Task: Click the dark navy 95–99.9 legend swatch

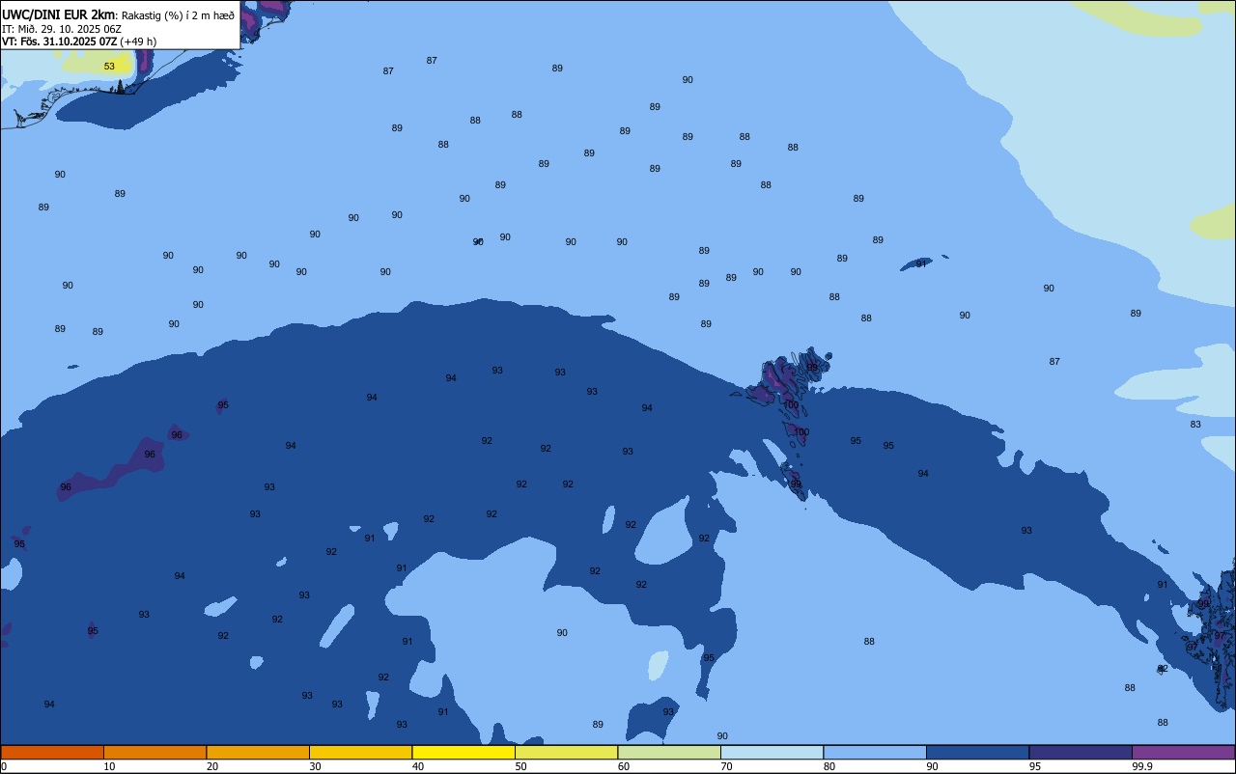Action: coord(1081,752)
